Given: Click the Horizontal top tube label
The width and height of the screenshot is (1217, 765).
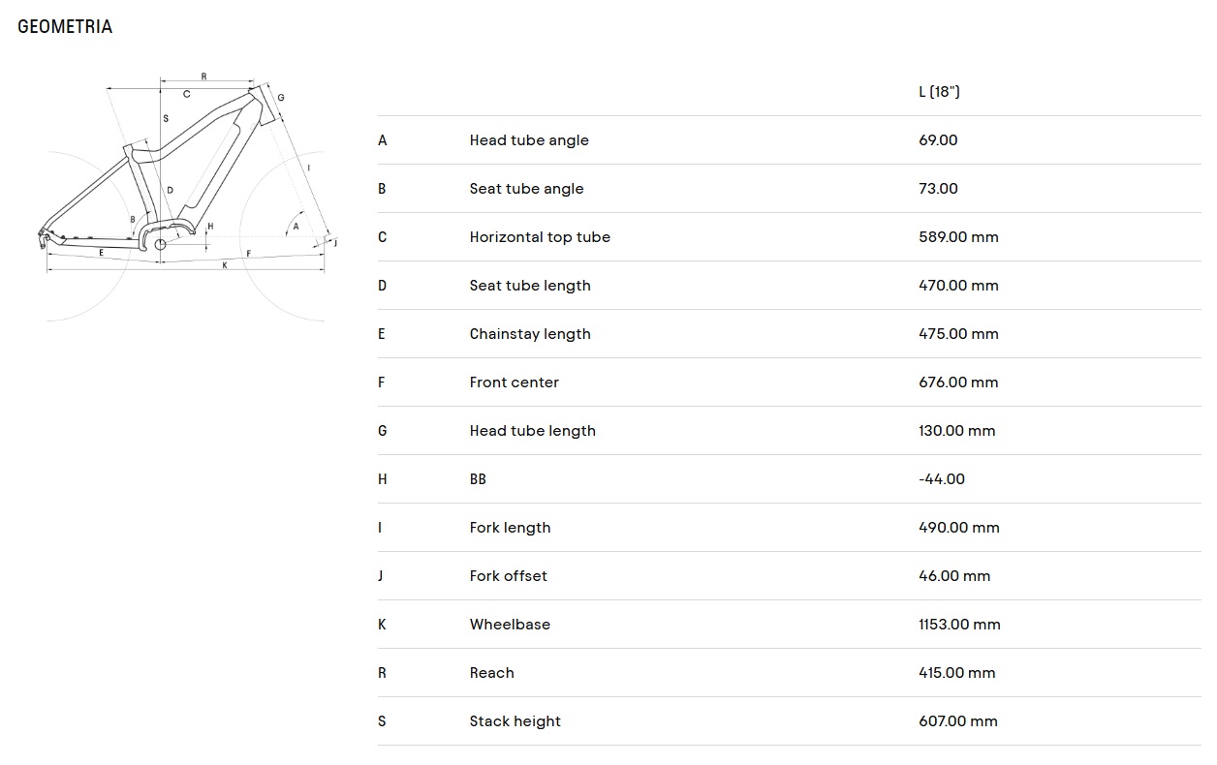Looking at the screenshot, I should [x=540, y=237].
